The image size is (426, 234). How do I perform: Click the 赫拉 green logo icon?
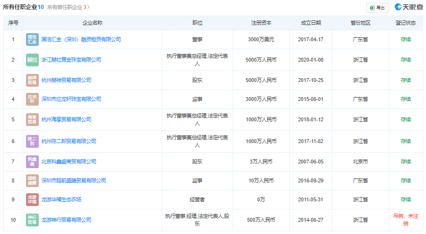tap(32, 60)
